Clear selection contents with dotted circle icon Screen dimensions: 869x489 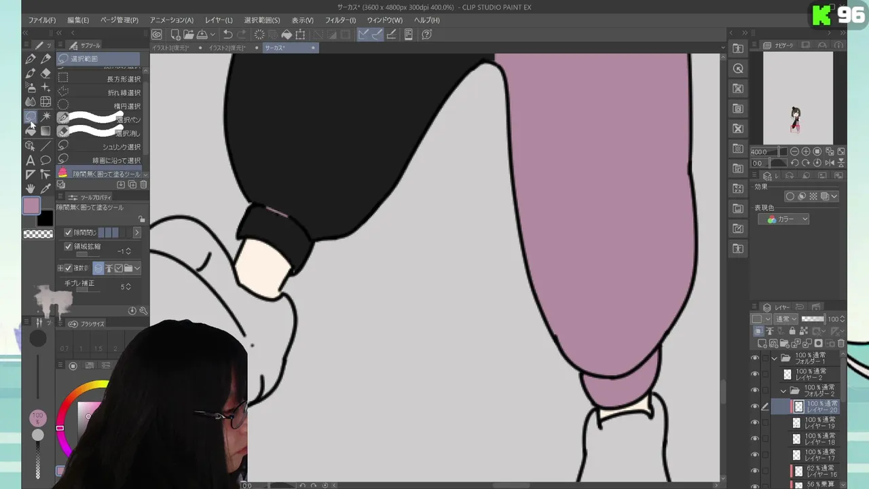tap(259, 35)
